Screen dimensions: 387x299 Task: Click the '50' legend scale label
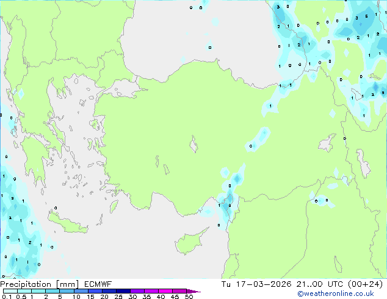pyautogui.click(x=189, y=297)
